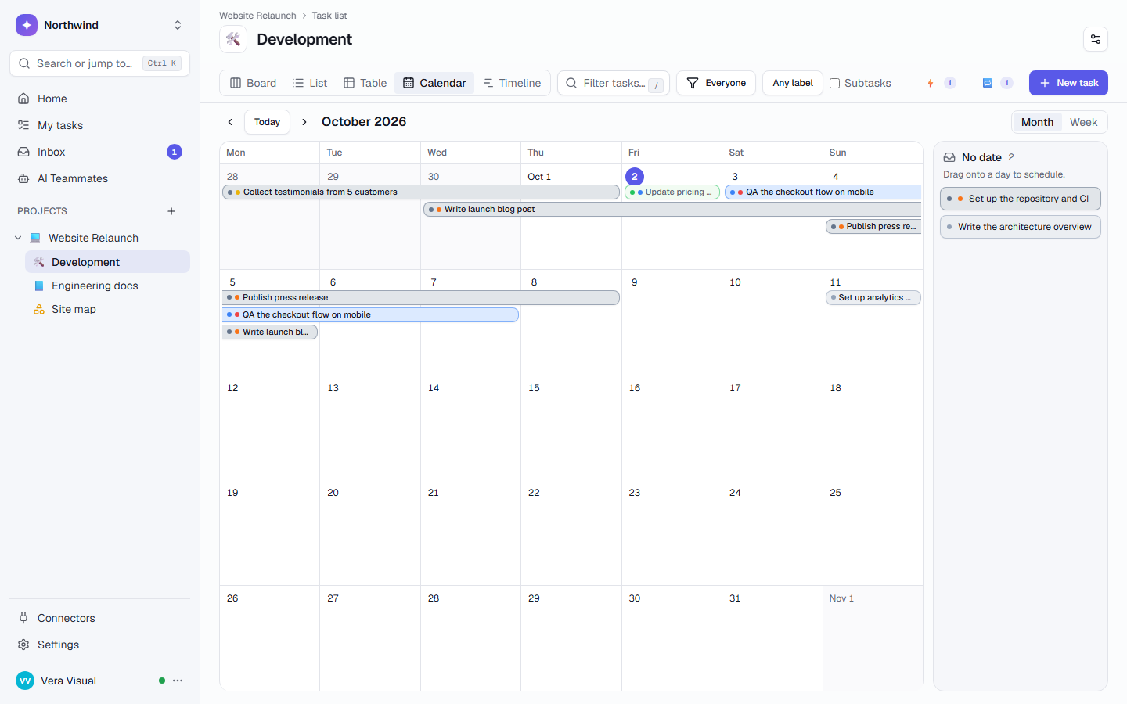
Task: Open the Site map item
Action: click(107, 309)
